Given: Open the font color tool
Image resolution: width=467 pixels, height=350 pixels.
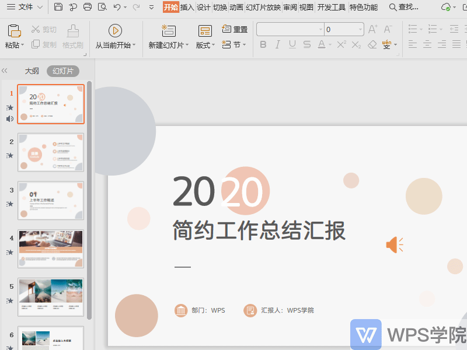Looking at the screenshot, I should tap(322, 44).
